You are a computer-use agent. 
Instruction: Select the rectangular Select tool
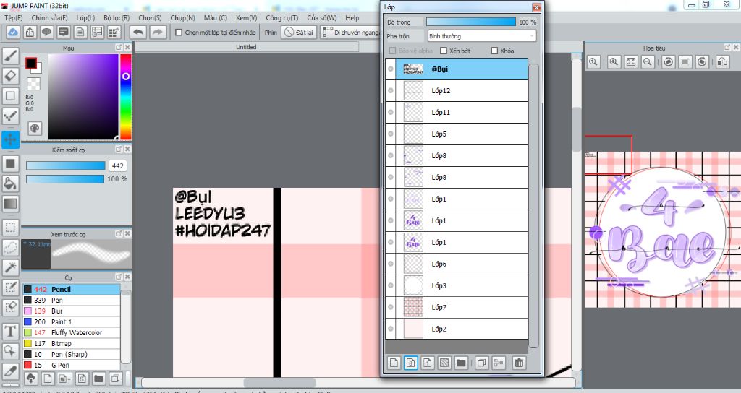click(10, 228)
